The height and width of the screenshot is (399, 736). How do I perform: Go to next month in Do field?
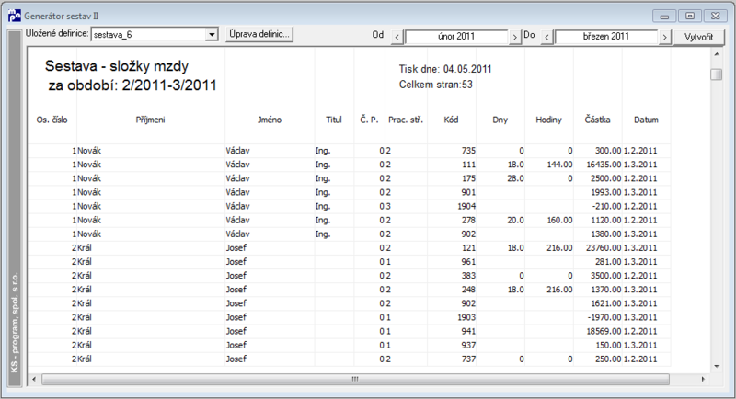pos(664,37)
